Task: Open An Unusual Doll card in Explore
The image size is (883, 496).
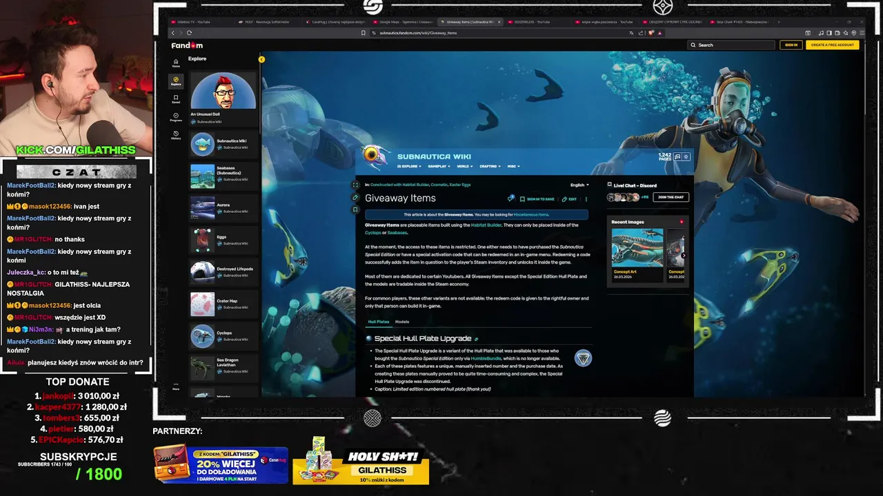Action: click(223, 99)
